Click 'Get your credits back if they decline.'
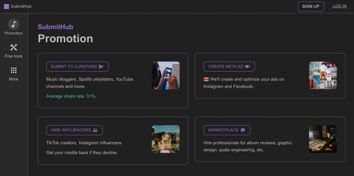This screenshot has width=354, height=176. [82, 153]
